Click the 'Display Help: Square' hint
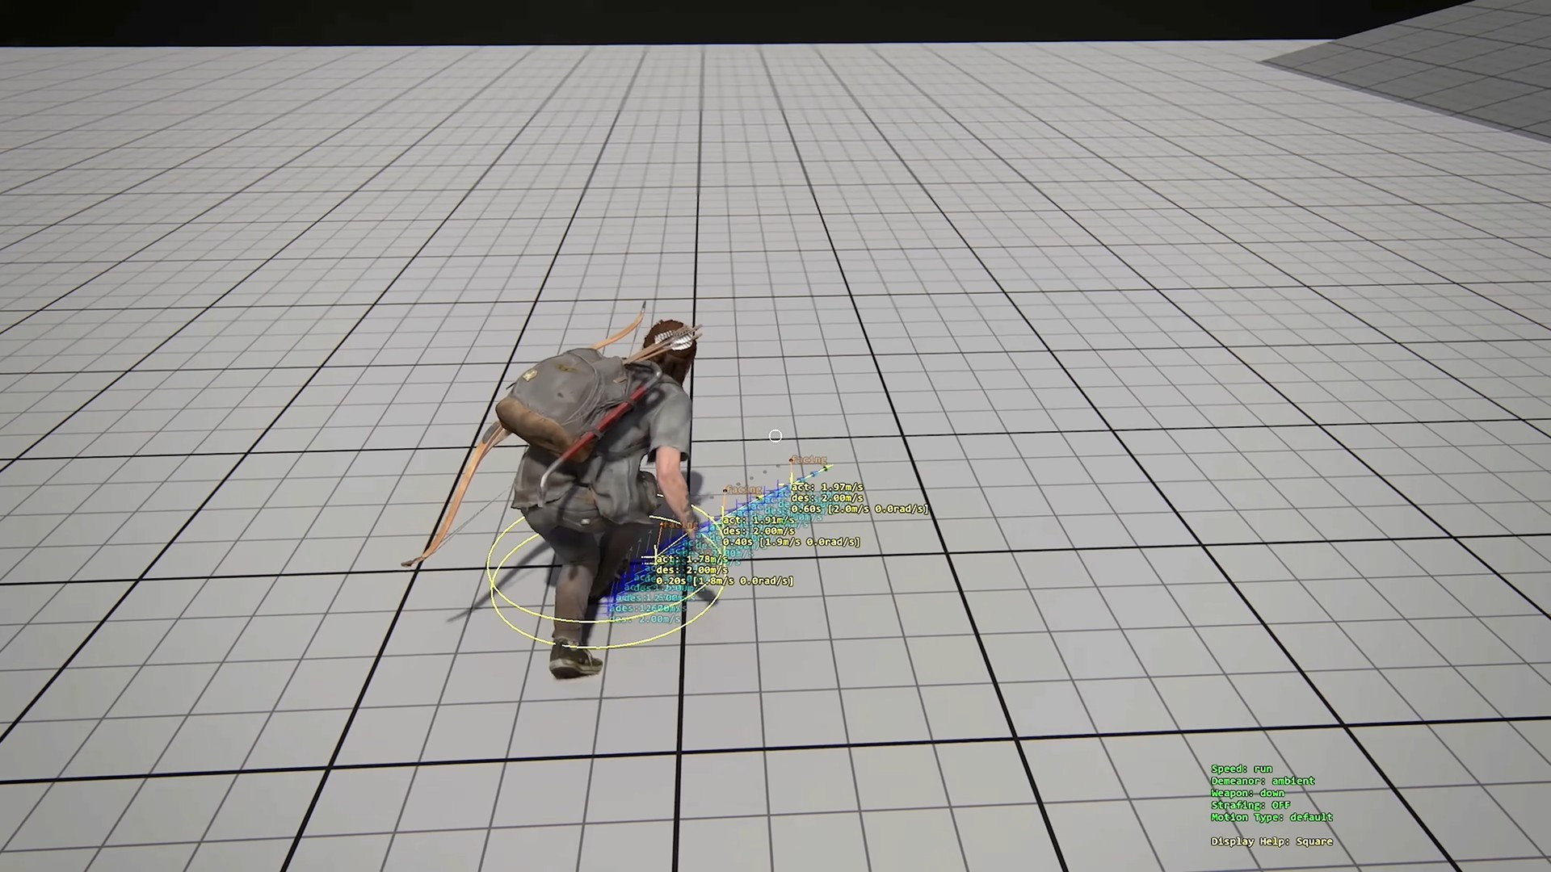 [1271, 841]
